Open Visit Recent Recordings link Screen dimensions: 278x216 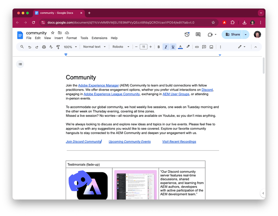(179, 142)
